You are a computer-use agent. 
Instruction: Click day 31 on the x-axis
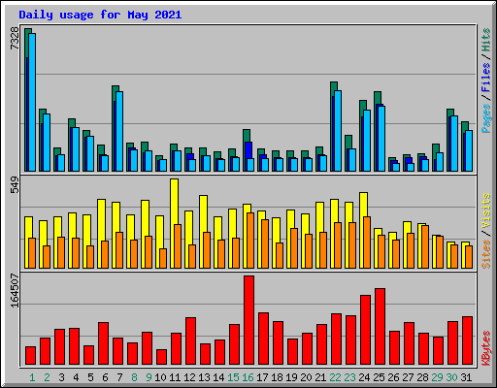(x=466, y=377)
